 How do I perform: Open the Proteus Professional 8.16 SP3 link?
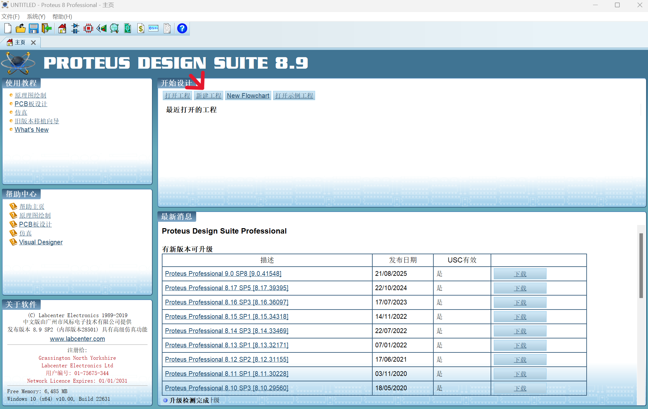coord(227,302)
